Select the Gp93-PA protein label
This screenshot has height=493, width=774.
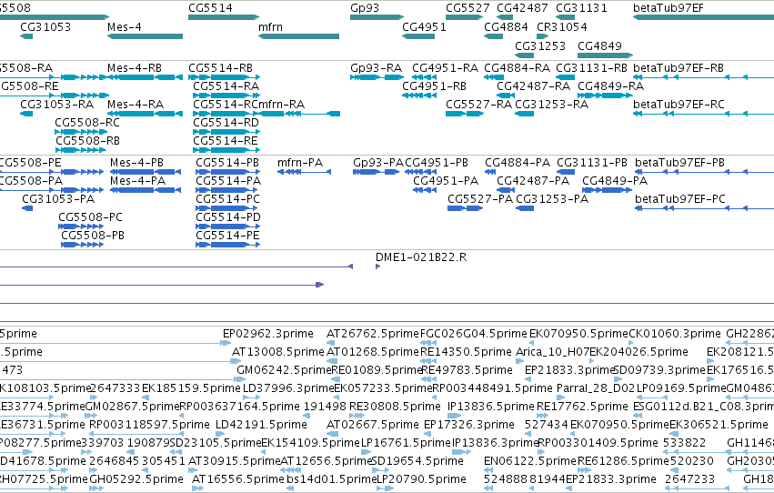[378, 162]
